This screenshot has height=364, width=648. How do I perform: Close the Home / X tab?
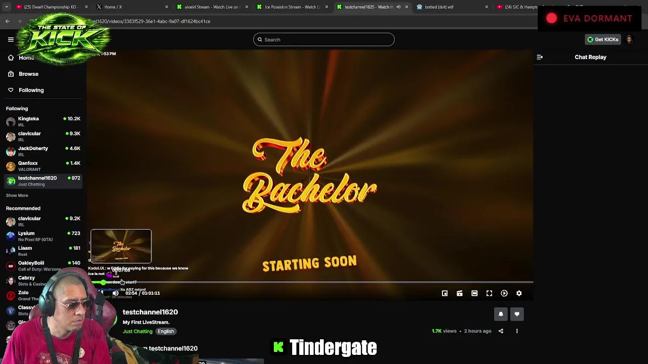[167, 7]
